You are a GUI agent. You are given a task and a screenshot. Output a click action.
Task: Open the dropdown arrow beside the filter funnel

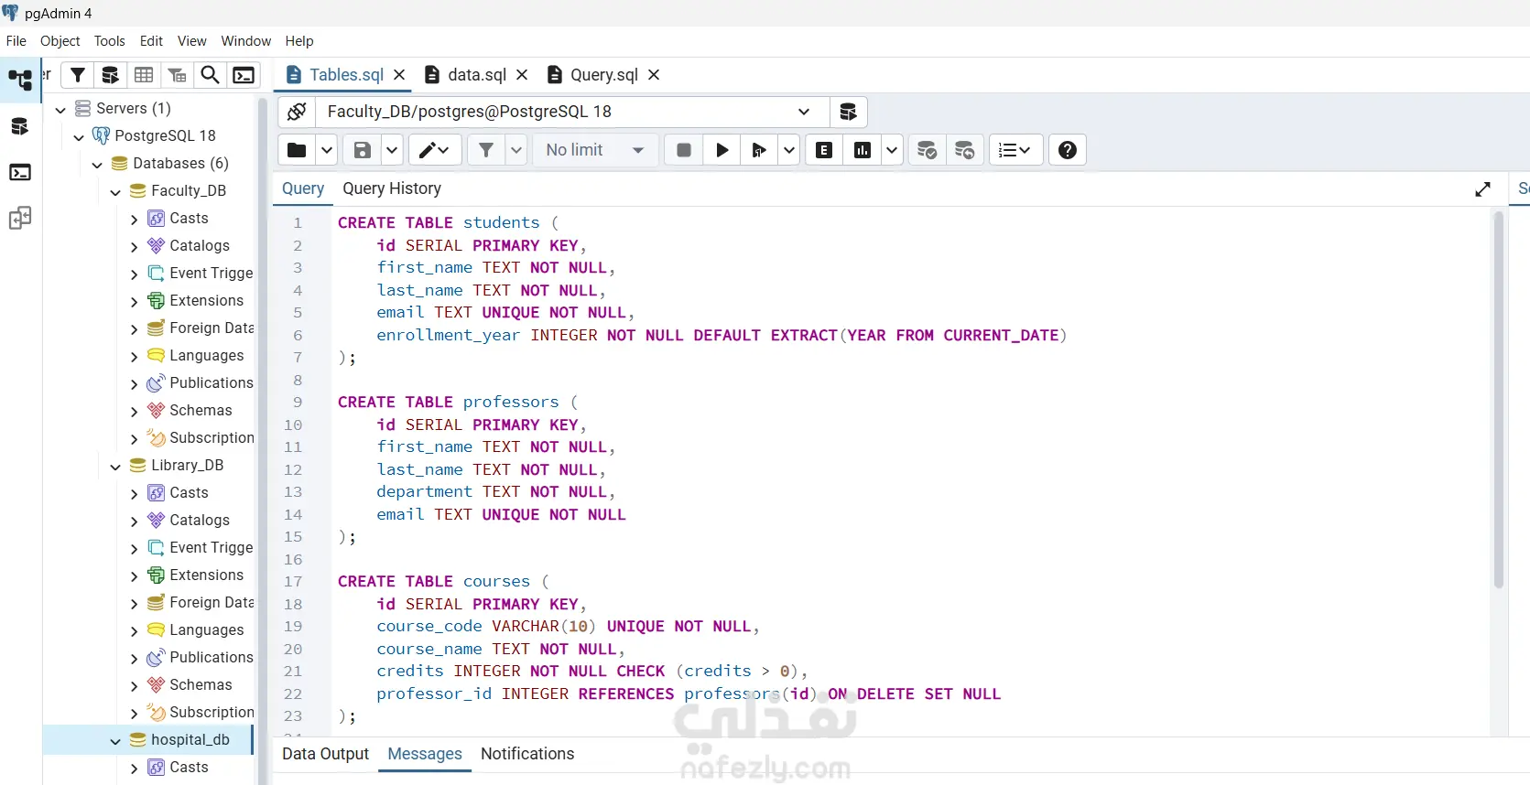[x=516, y=150]
